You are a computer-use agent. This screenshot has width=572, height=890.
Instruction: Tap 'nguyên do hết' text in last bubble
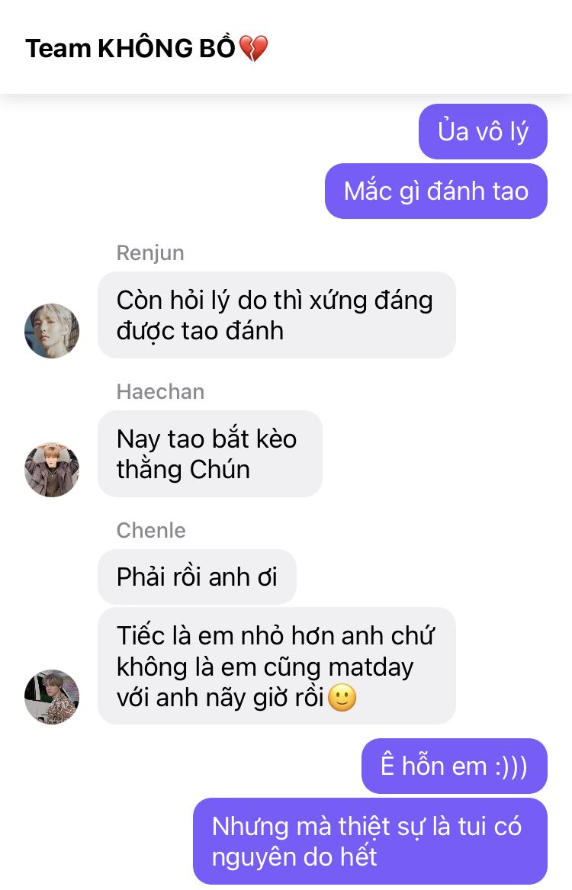point(294,857)
